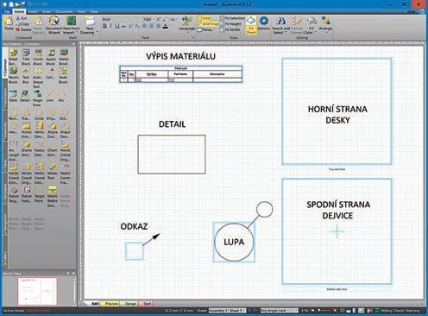Select the Line drawing tool
428x316 pixels.
[50, 96]
